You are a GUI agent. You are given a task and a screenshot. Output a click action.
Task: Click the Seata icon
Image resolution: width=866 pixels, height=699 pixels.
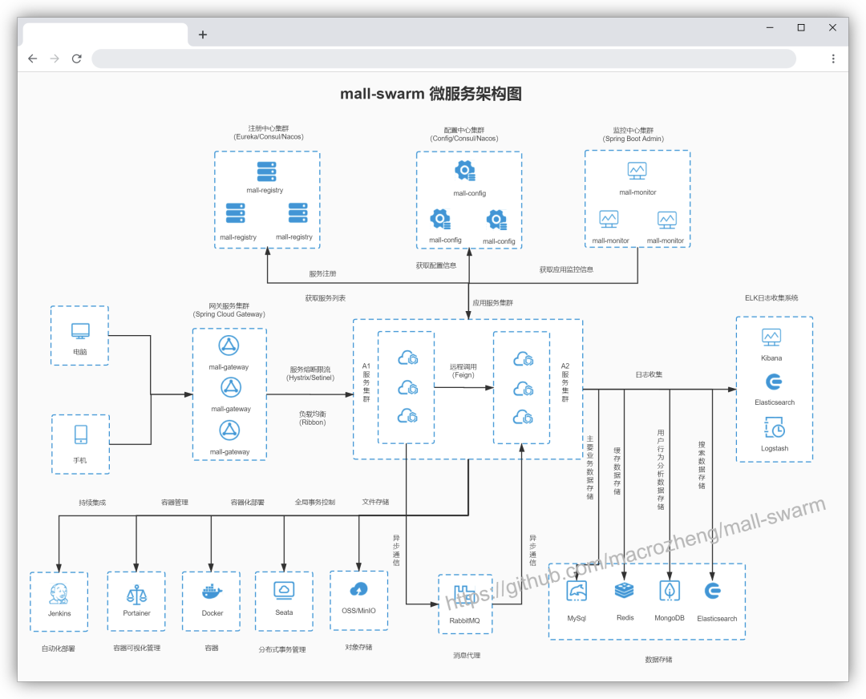(x=284, y=590)
